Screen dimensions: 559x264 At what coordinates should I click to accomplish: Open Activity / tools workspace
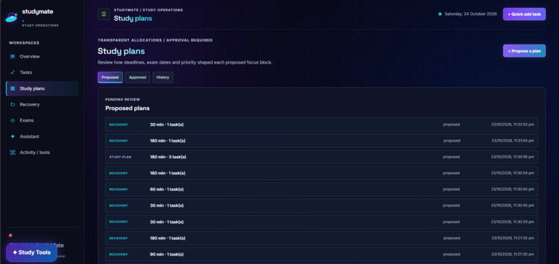tap(42, 153)
